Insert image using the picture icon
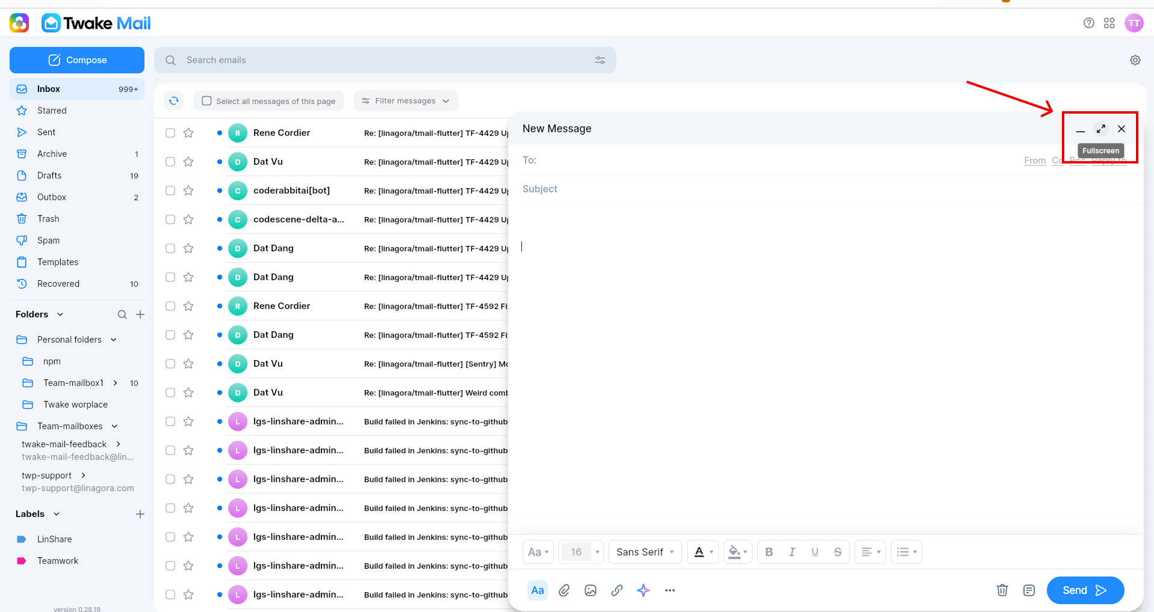Viewport: 1154px width, 612px height. tap(591, 590)
